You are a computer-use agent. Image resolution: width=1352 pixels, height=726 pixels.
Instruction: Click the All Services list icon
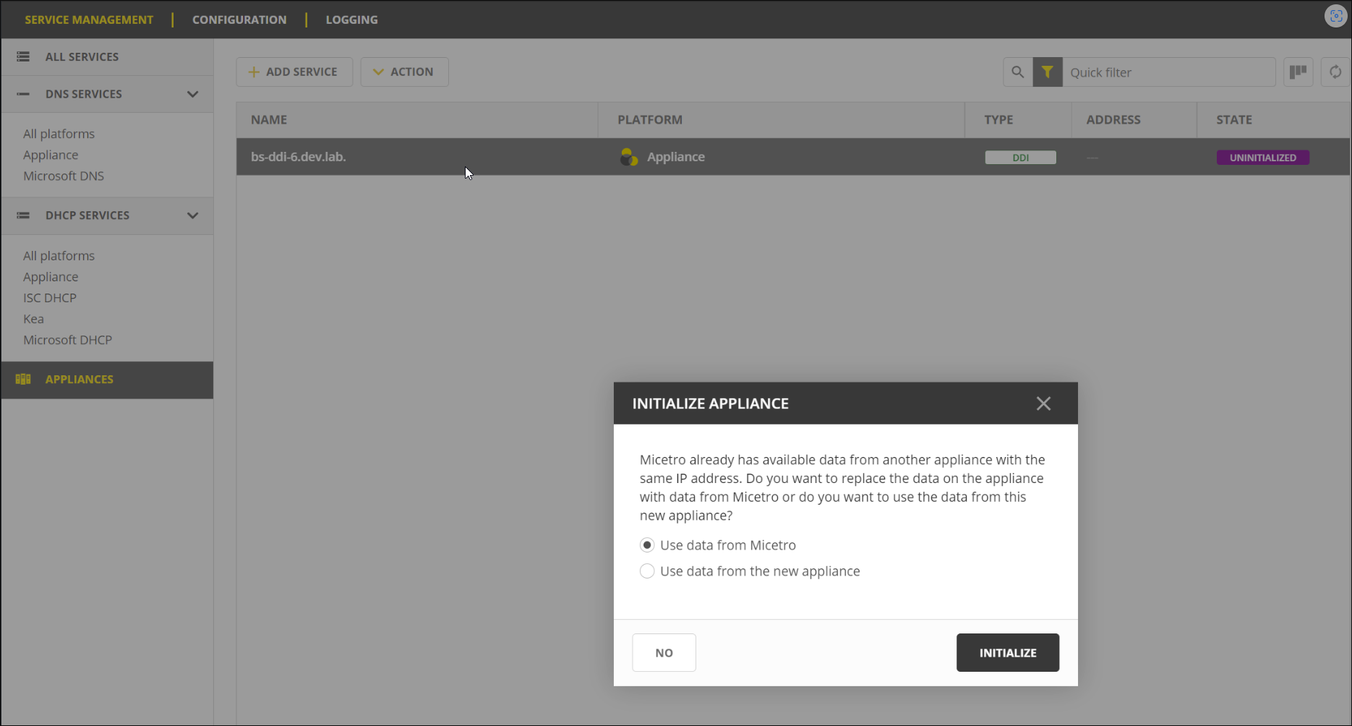coord(23,57)
